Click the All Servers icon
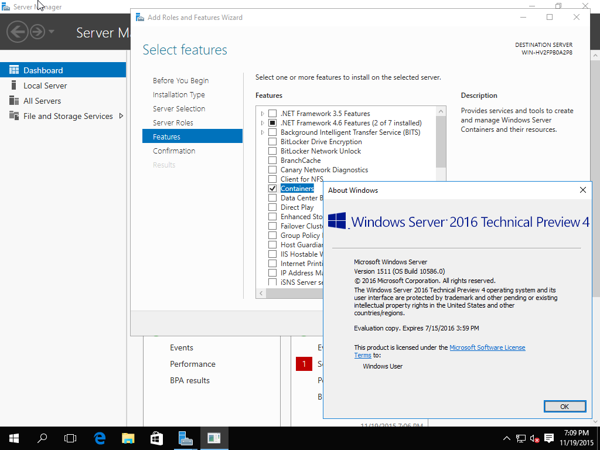This screenshot has height=450, width=600. 14,101
